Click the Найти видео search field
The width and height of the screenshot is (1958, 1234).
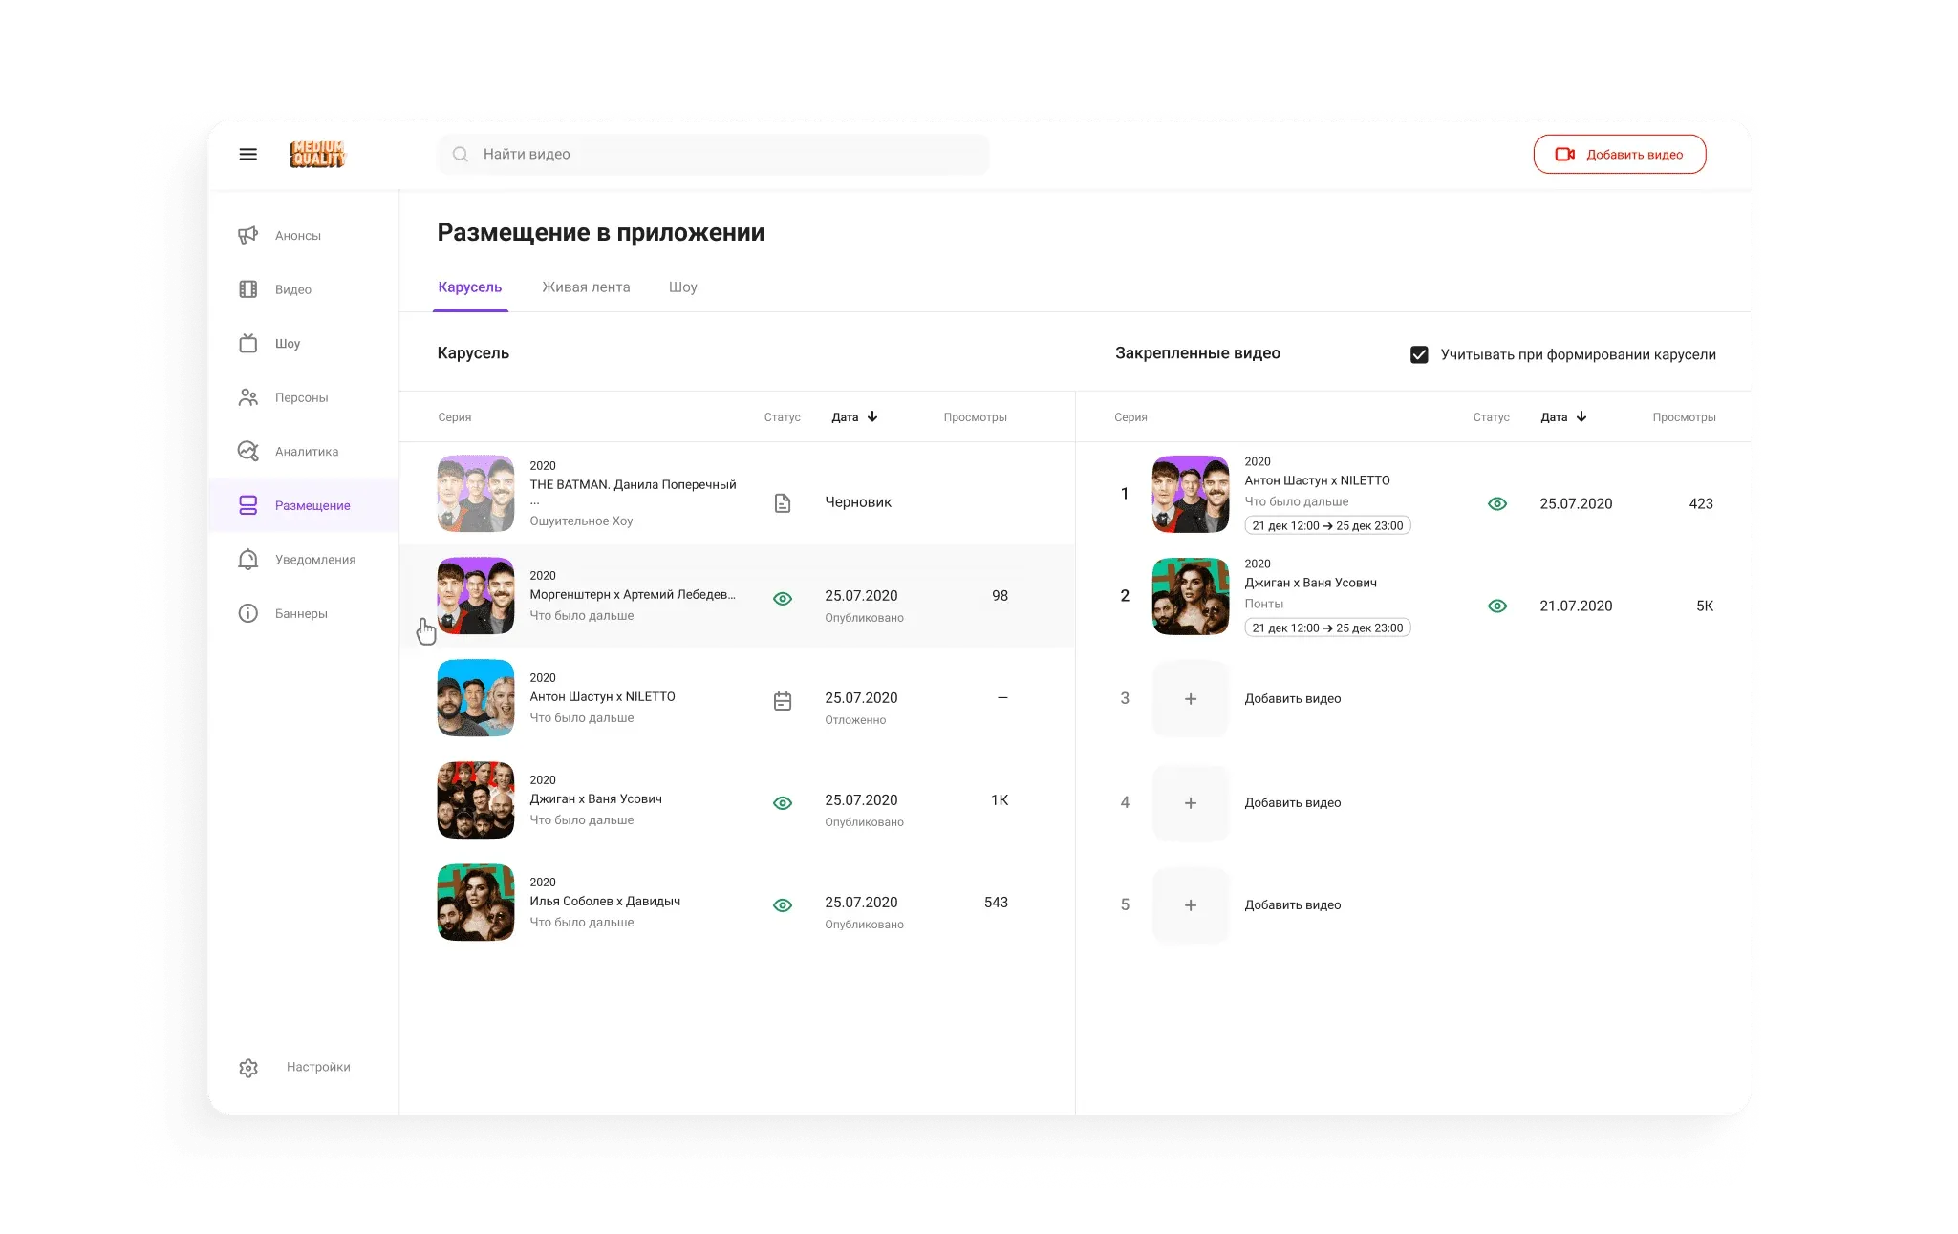(x=712, y=154)
